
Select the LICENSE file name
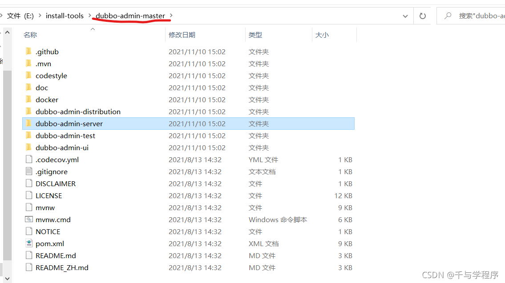tap(48, 195)
